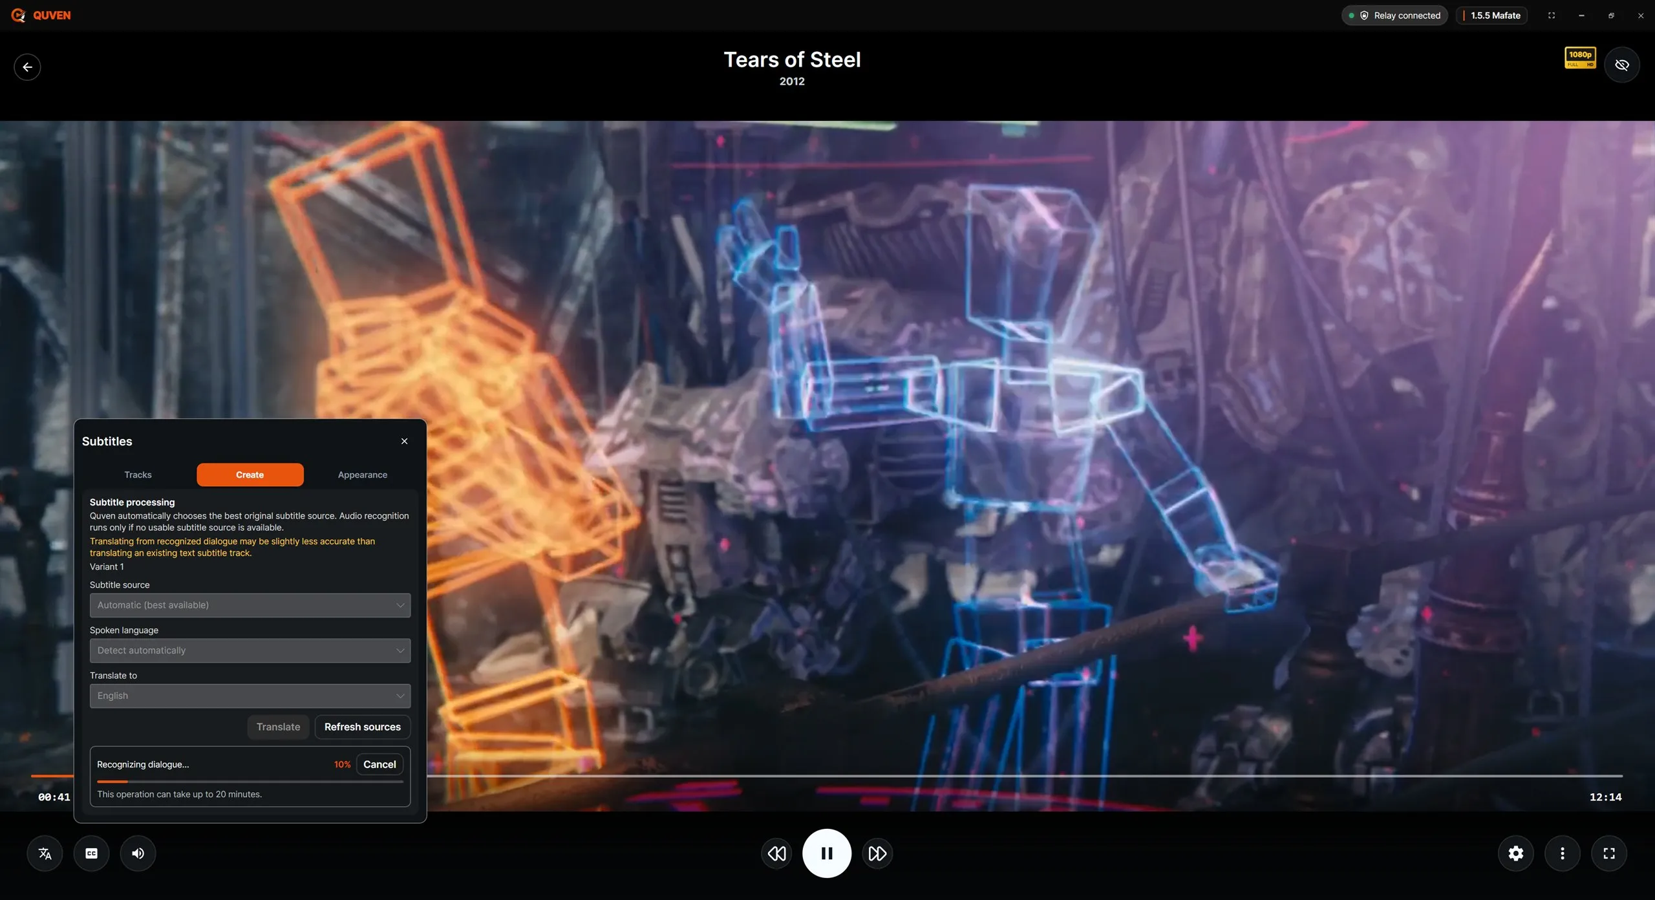Viewport: 1655px width, 900px height.
Task: Restore the window size button
Action: (x=1611, y=16)
